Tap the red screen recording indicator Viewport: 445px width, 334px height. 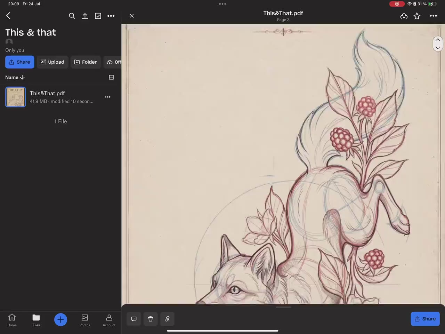point(397,4)
